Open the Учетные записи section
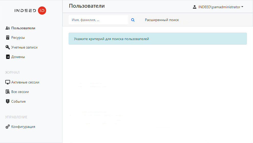253x143 pixels. [x=24, y=47]
